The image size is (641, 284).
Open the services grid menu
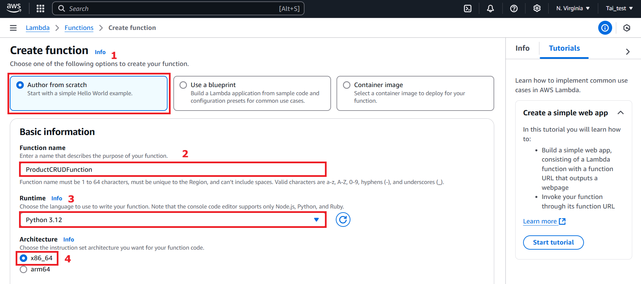(x=40, y=9)
